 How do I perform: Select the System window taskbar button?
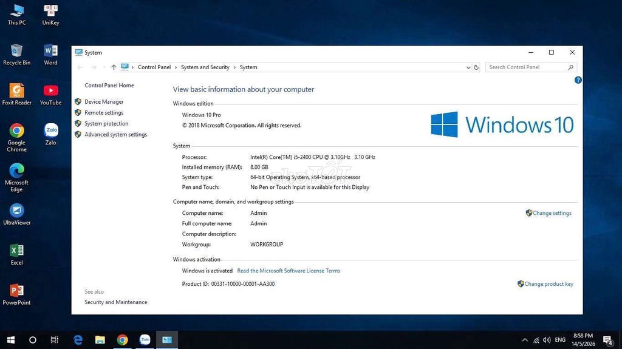(167, 340)
